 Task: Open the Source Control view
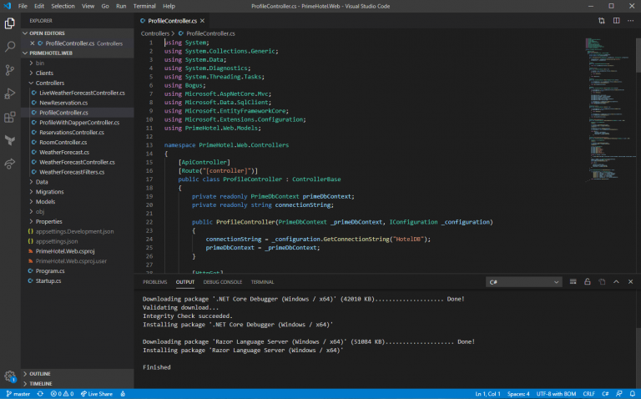(10, 71)
